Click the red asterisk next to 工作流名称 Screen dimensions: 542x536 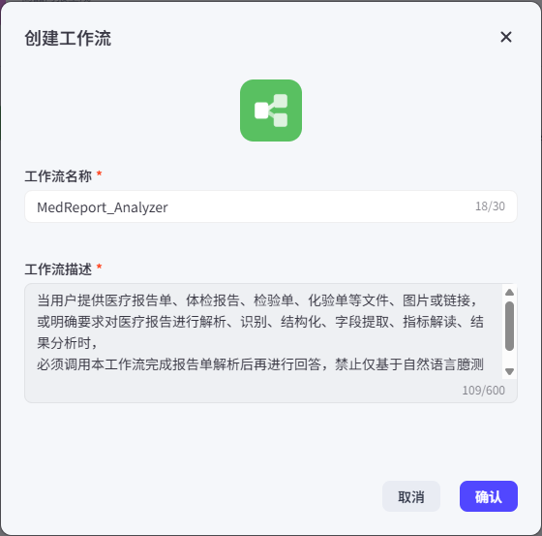point(99,173)
